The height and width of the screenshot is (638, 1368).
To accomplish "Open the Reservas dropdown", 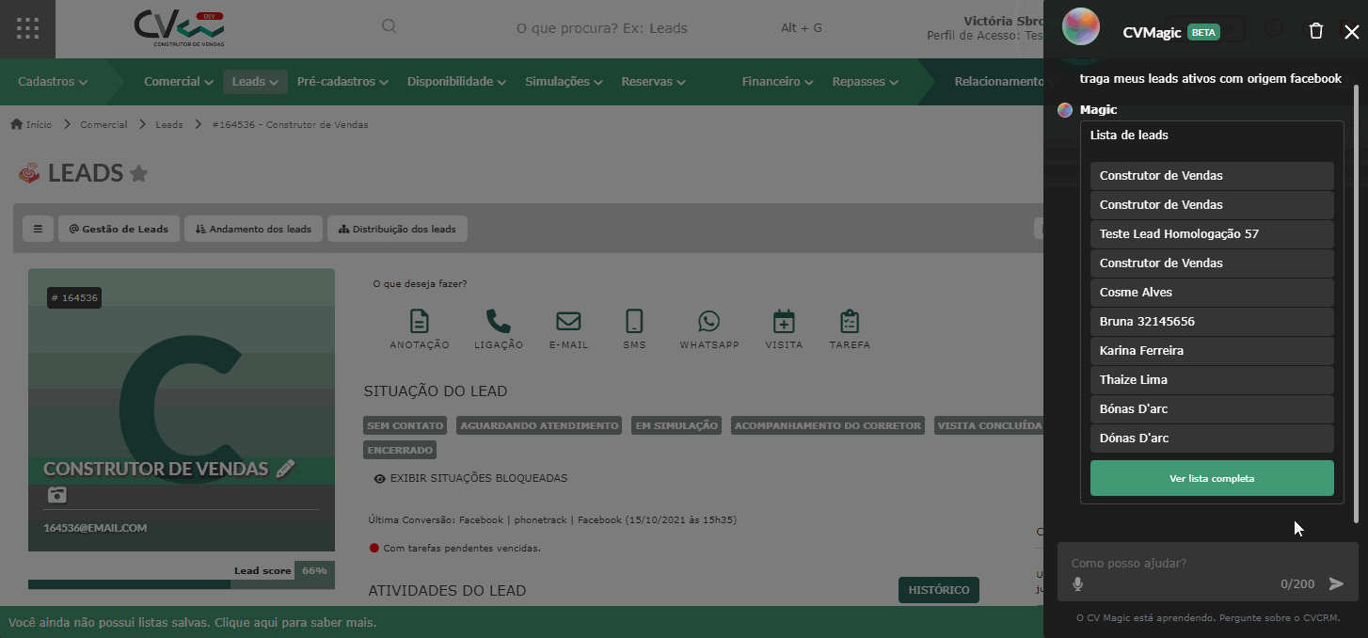I will (x=653, y=82).
